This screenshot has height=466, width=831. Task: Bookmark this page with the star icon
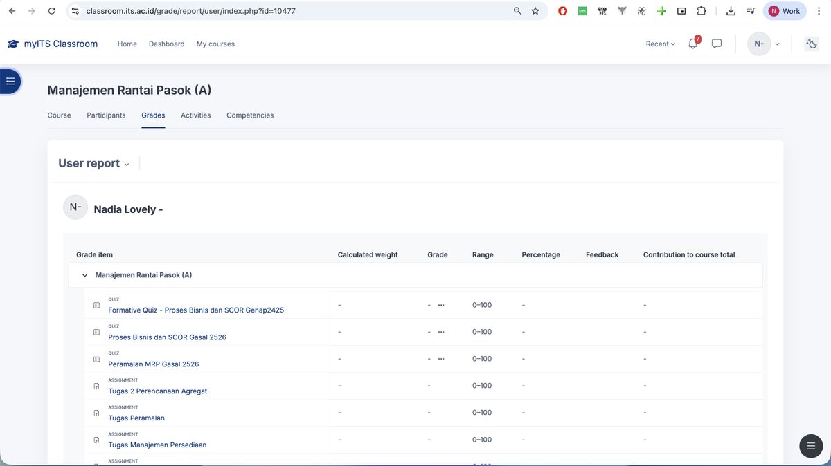point(535,11)
